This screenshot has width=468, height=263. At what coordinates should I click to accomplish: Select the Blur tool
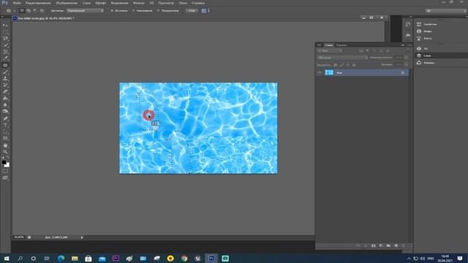click(x=5, y=104)
